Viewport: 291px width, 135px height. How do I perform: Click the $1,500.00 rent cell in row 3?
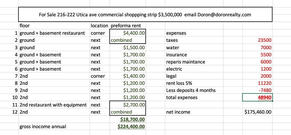click(x=128, y=47)
